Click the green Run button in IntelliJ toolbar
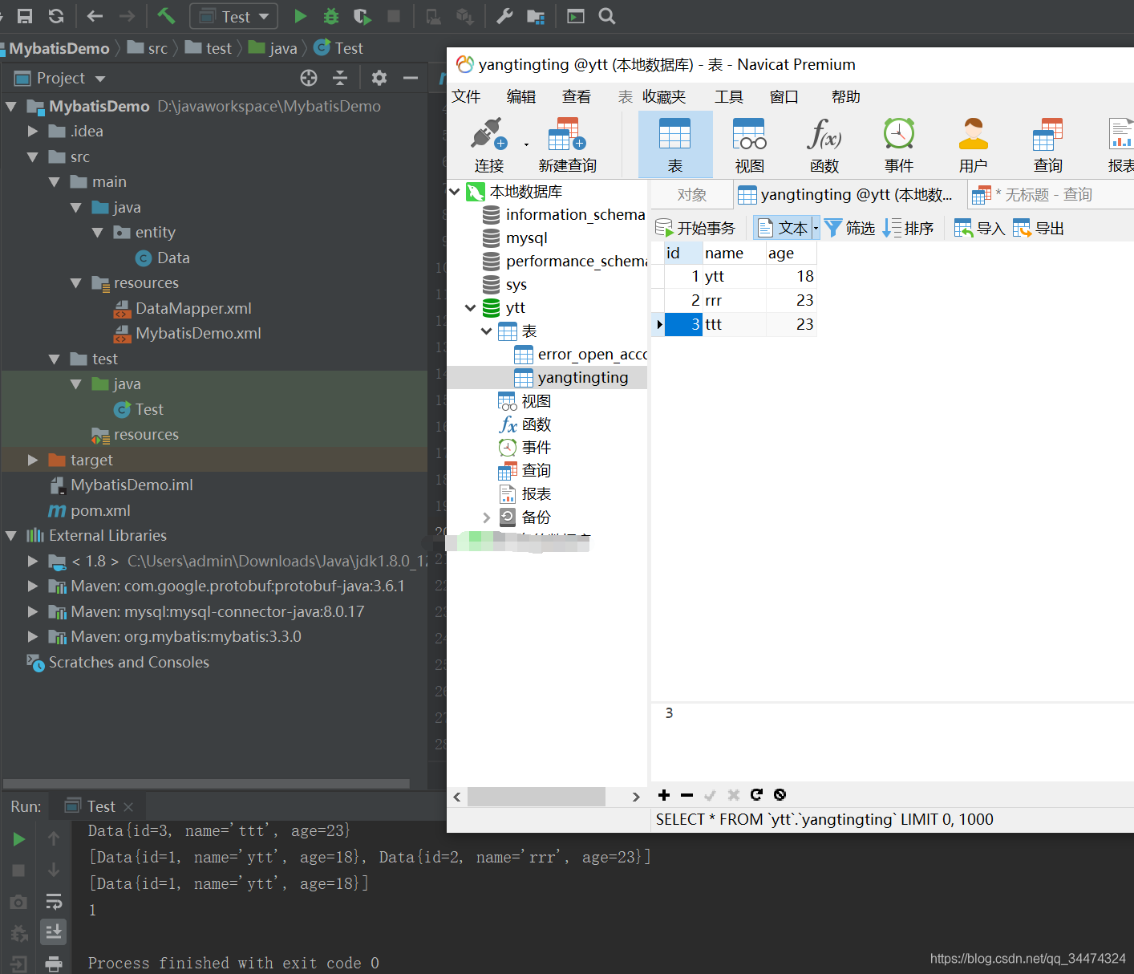The image size is (1134, 974). [x=300, y=16]
